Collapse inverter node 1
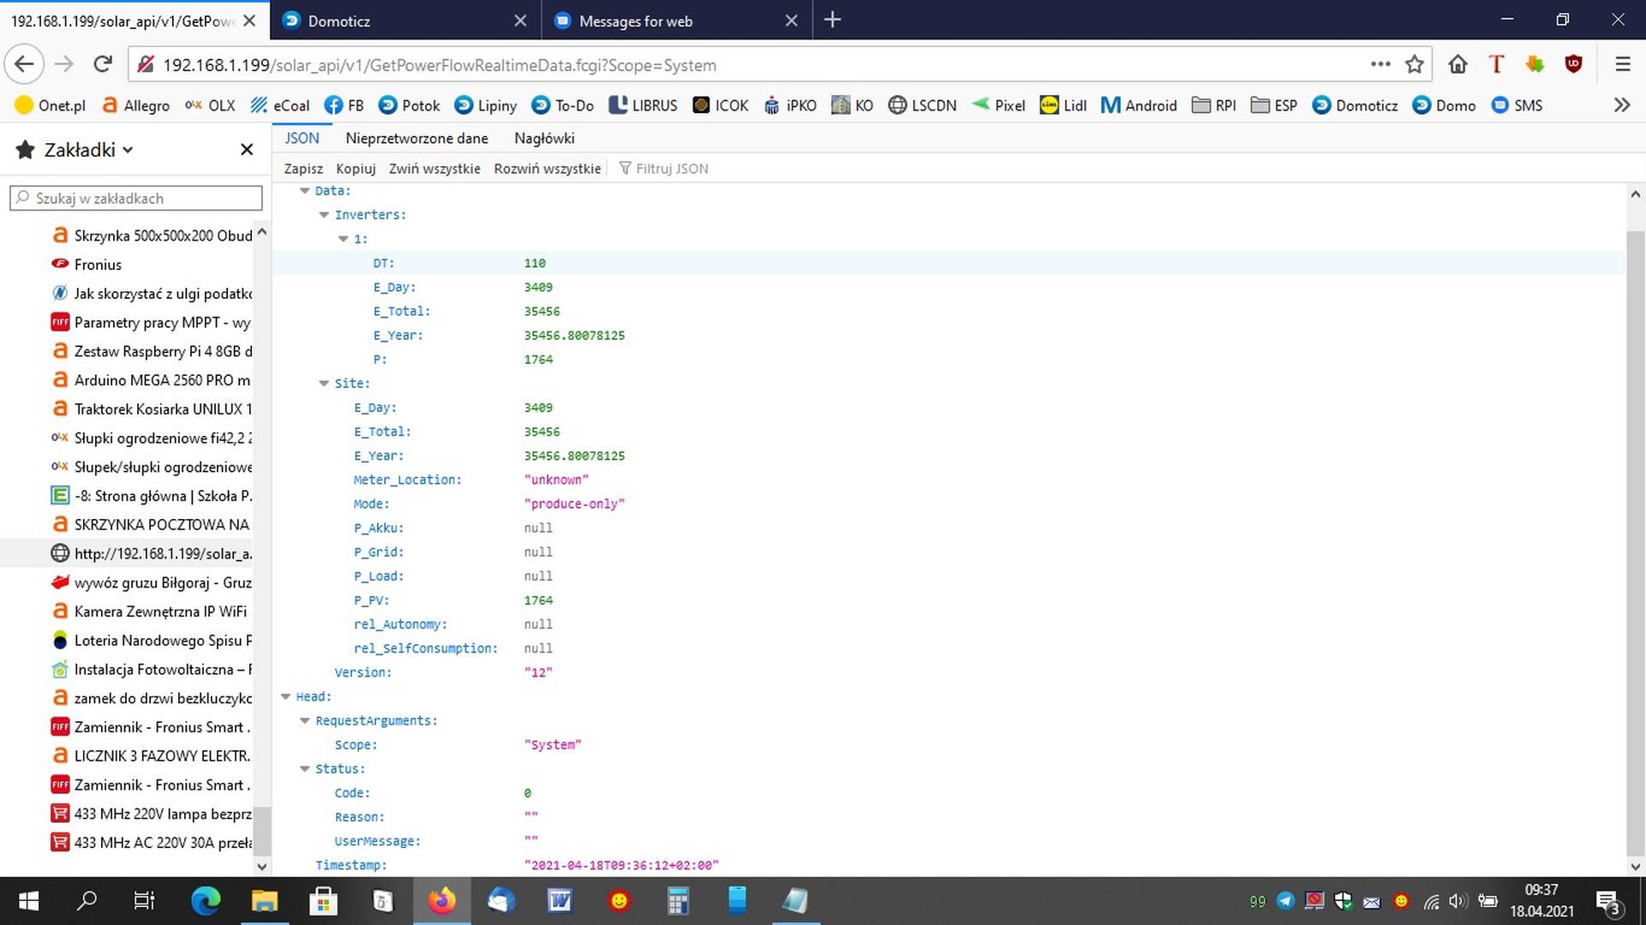The width and height of the screenshot is (1646, 925). point(343,239)
